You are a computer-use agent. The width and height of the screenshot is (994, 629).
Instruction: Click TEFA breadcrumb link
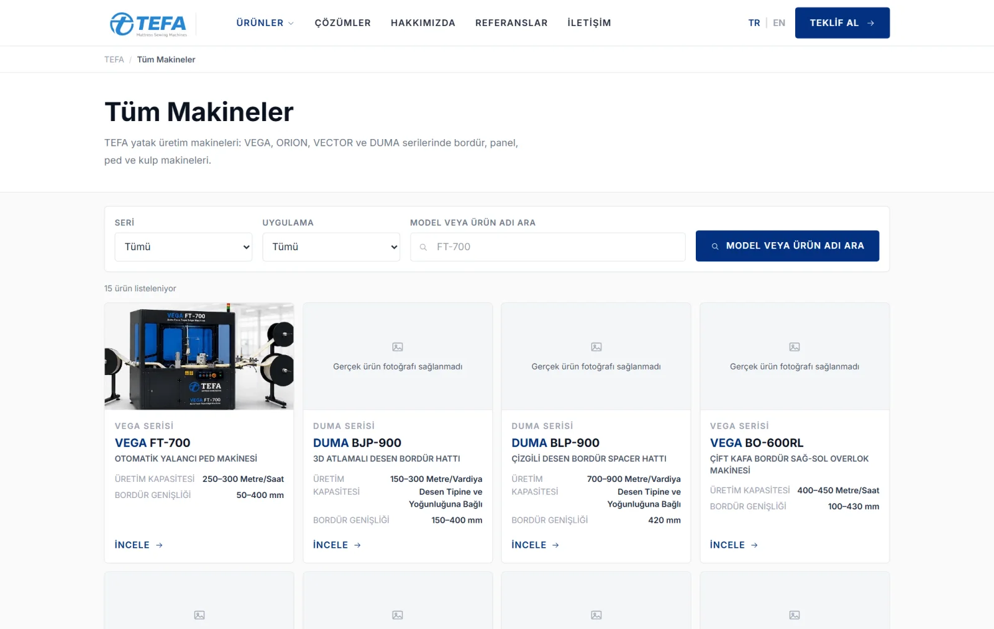coord(114,60)
